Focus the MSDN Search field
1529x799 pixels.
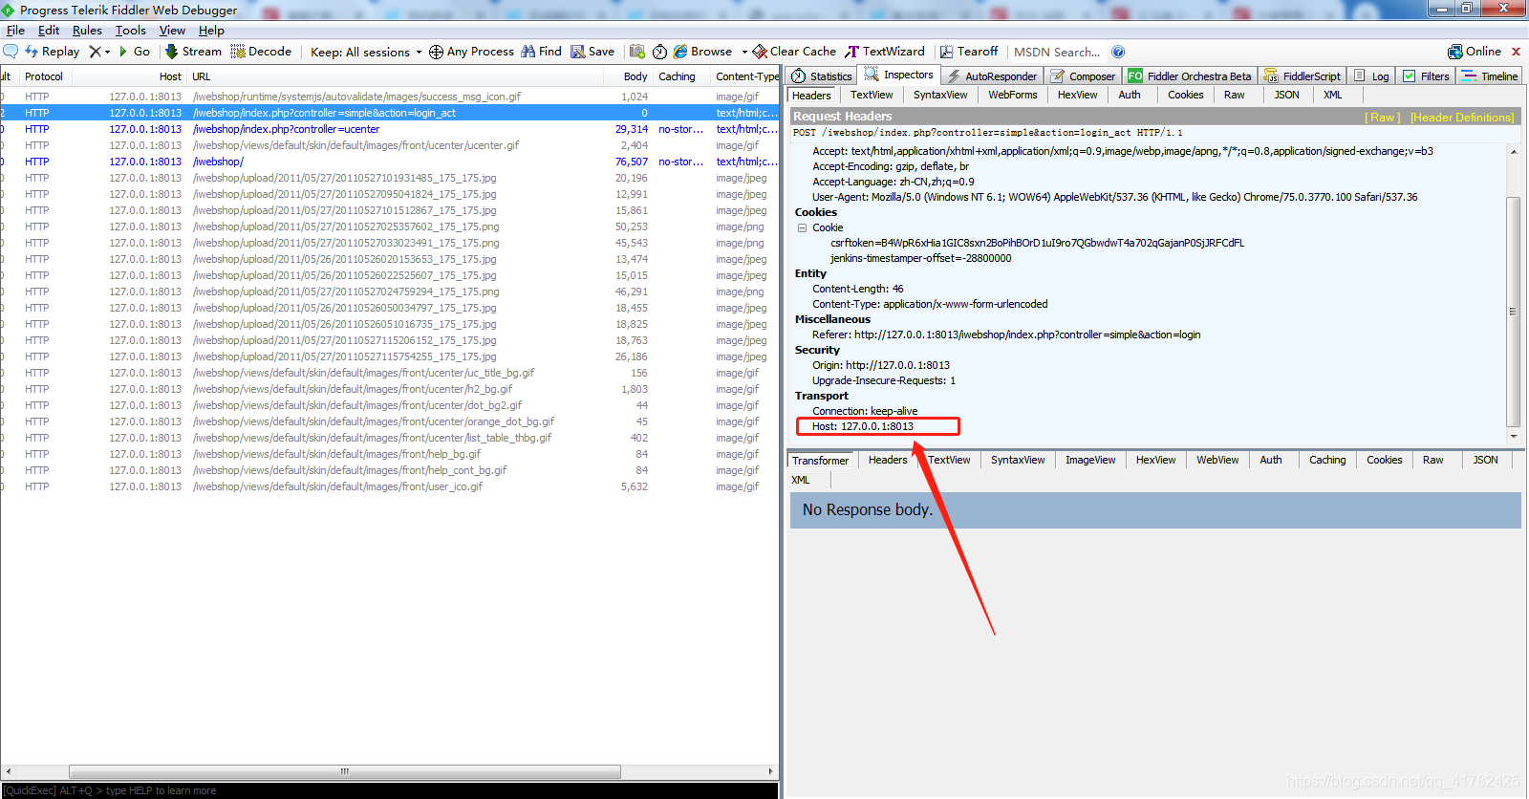[1057, 53]
